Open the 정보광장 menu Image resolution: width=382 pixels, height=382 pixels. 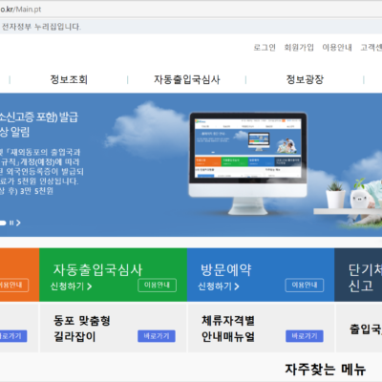tap(305, 79)
